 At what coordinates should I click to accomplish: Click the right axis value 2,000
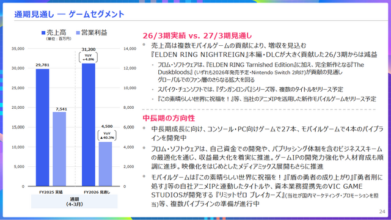pos(129,167)
